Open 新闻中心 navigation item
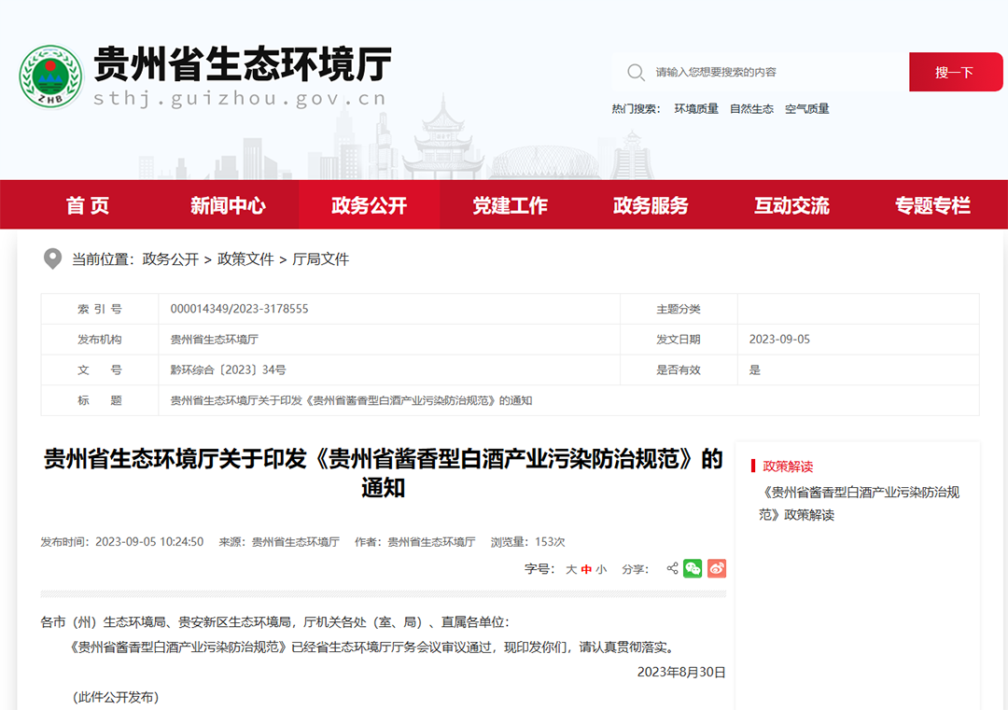The height and width of the screenshot is (710, 1008). click(229, 205)
